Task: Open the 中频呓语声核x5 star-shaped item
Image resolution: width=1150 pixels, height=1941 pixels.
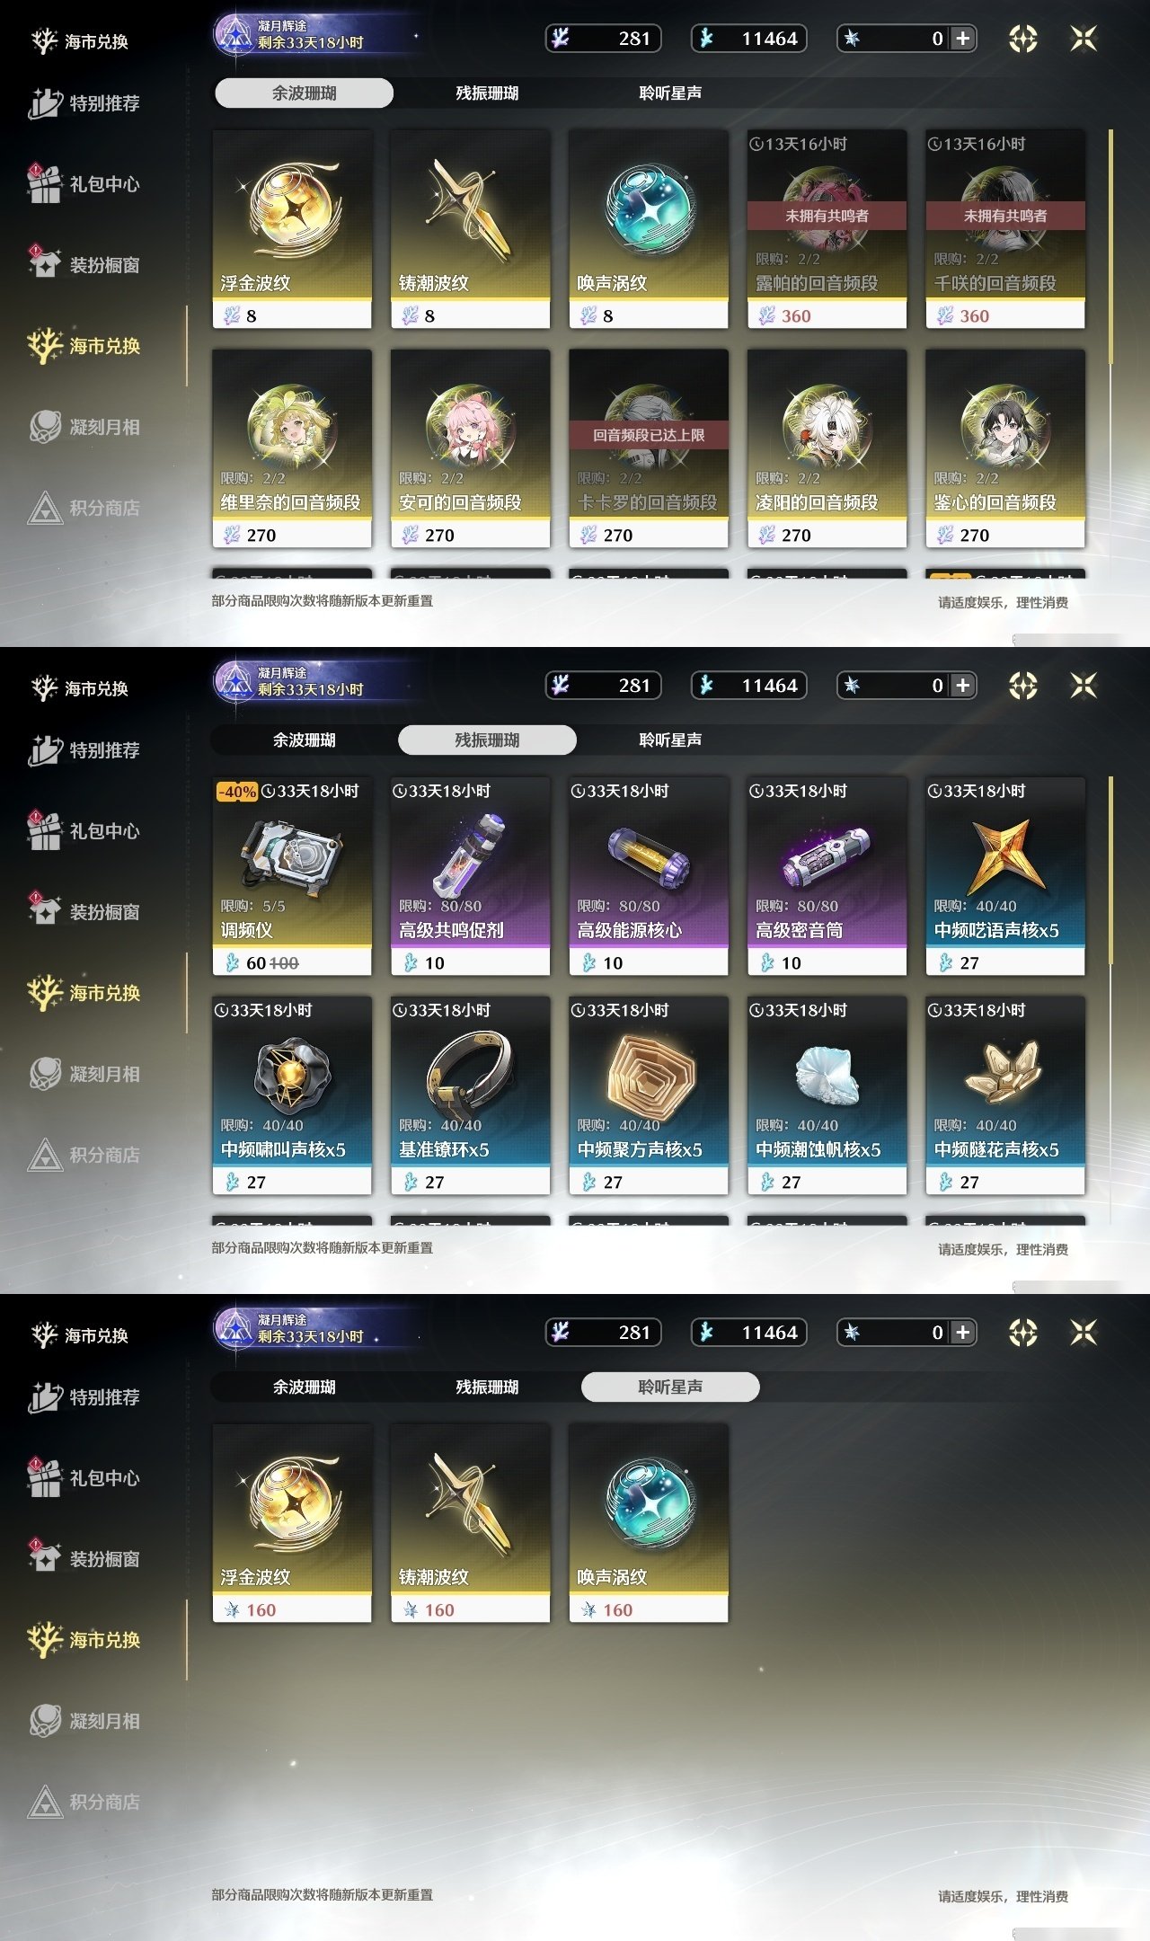Action: (1005, 876)
